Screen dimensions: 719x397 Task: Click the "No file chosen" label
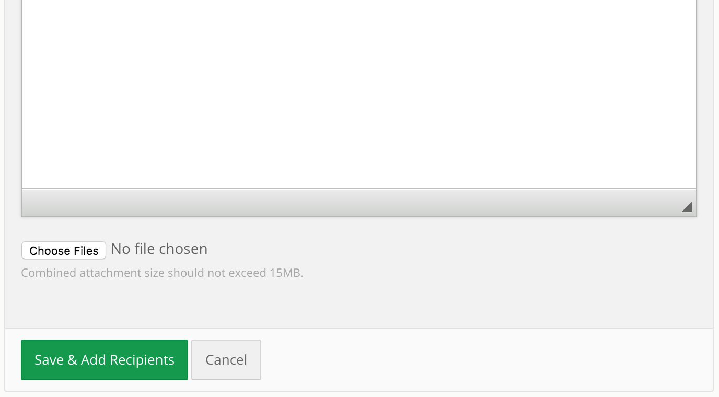(159, 249)
